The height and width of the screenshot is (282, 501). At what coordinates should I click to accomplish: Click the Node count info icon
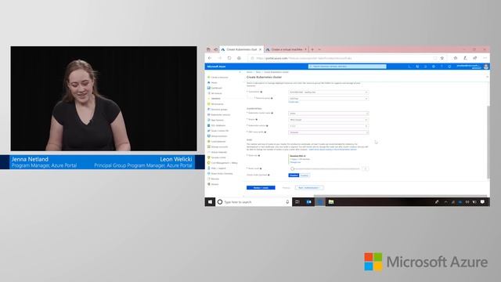click(261, 168)
